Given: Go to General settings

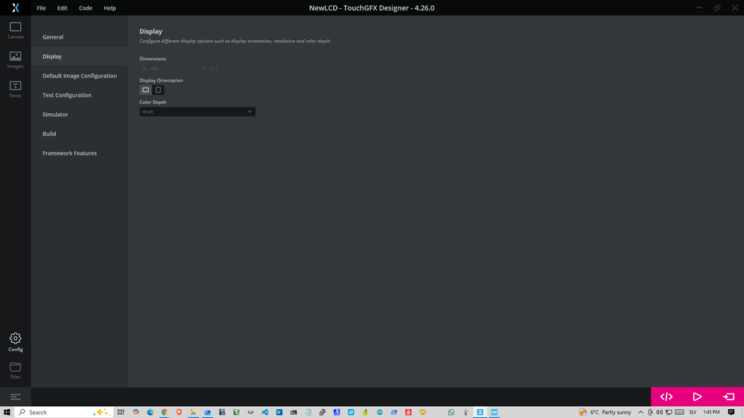Looking at the screenshot, I should 80,37.
